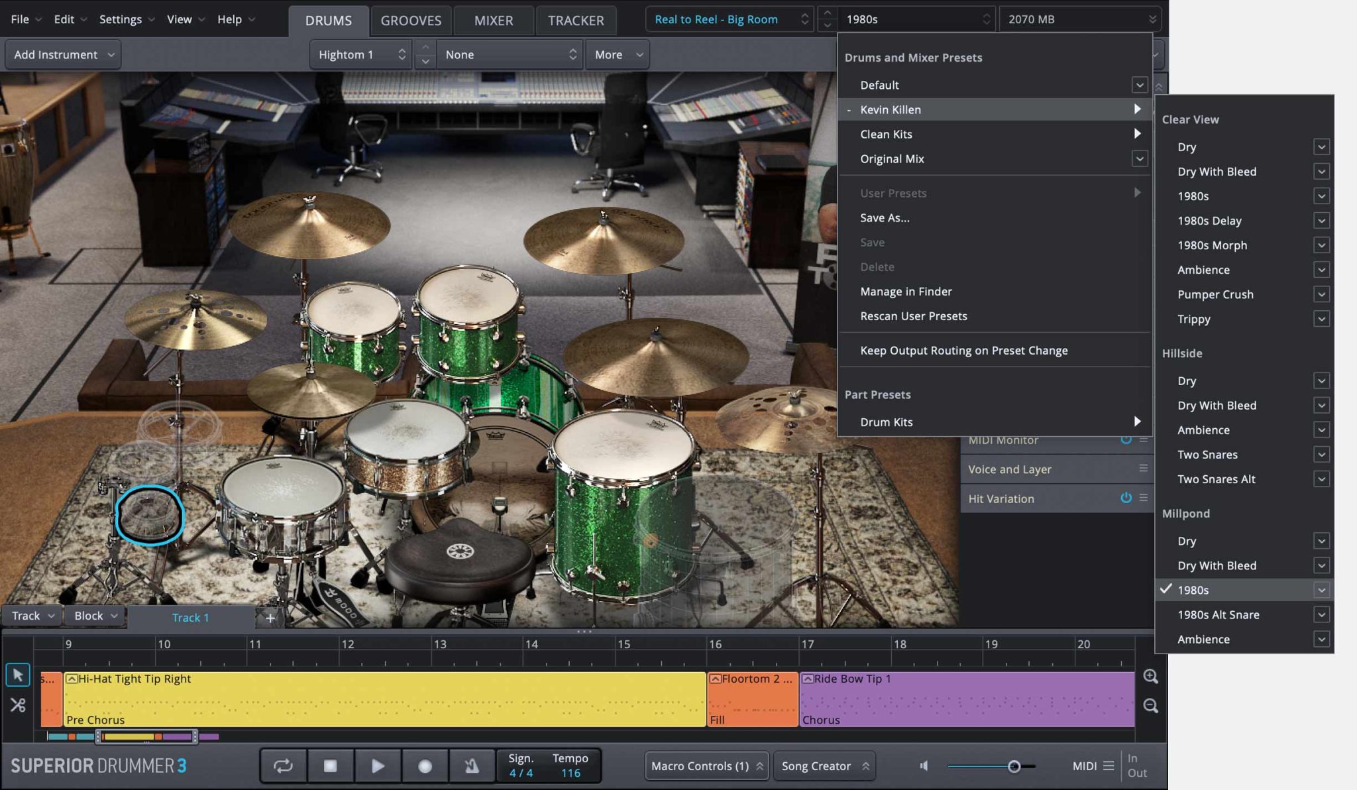Collapse Hi-Hat Tight Tip Right block

coord(72,679)
